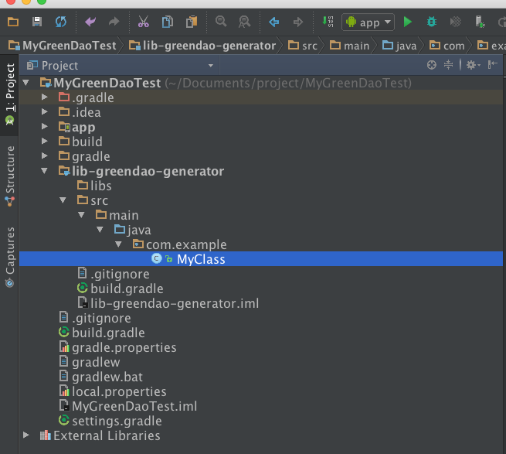Select the MyClass file

tap(200, 259)
